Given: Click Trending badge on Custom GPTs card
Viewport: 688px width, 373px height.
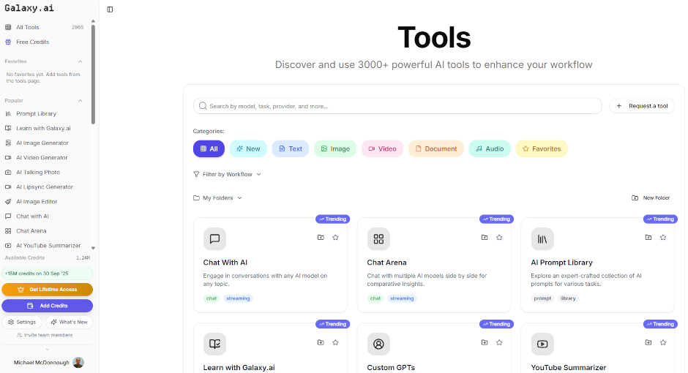Looking at the screenshot, I should coord(496,324).
